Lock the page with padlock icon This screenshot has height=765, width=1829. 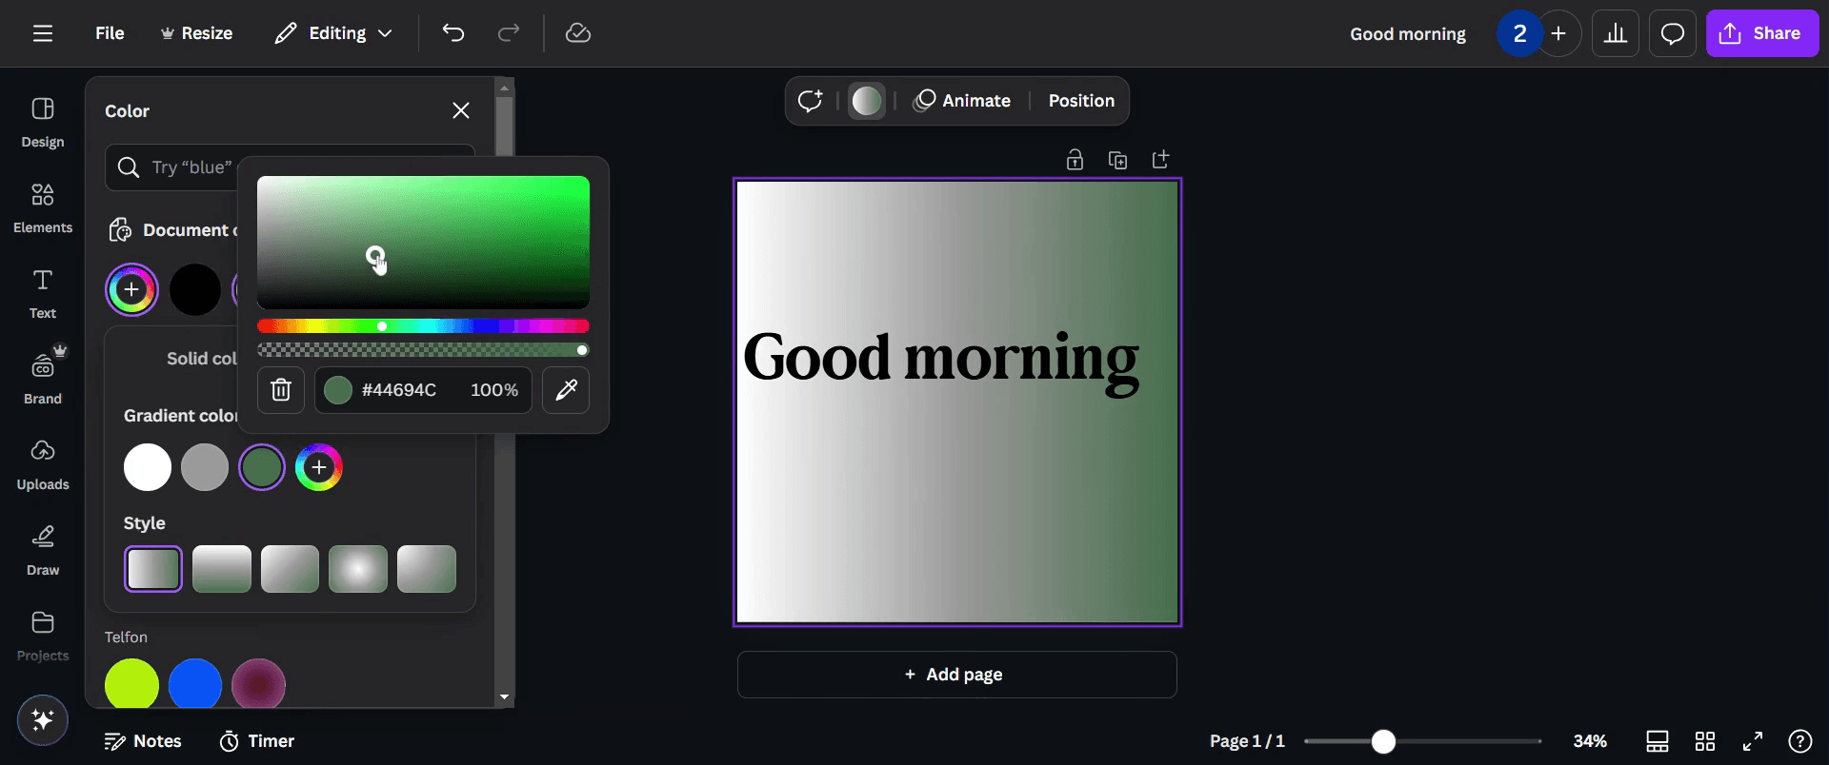point(1075,160)
